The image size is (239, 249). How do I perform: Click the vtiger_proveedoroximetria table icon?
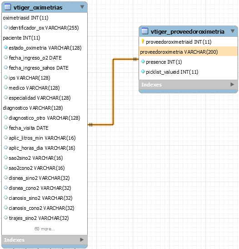click(144, 31)
